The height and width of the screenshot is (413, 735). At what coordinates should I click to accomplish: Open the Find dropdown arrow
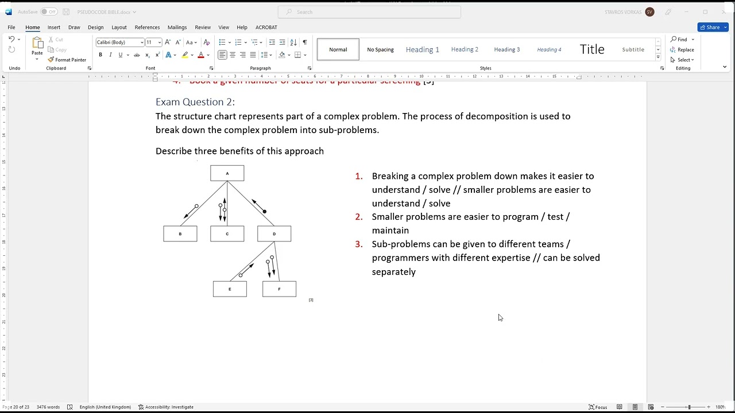693,40
